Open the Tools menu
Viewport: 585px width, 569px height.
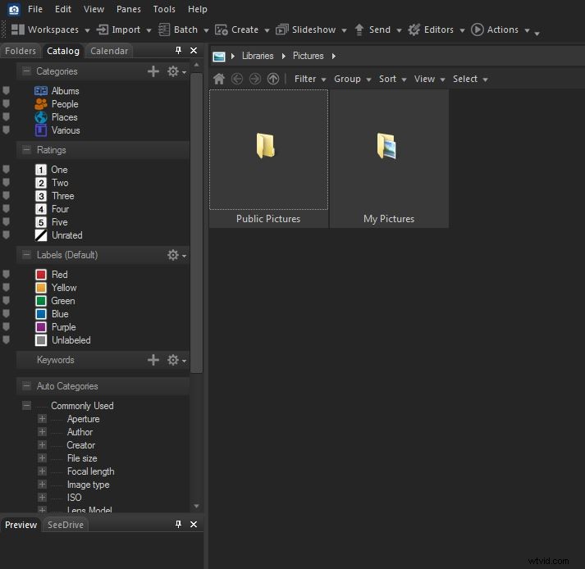pyautogui.click(x=164, y=9)
